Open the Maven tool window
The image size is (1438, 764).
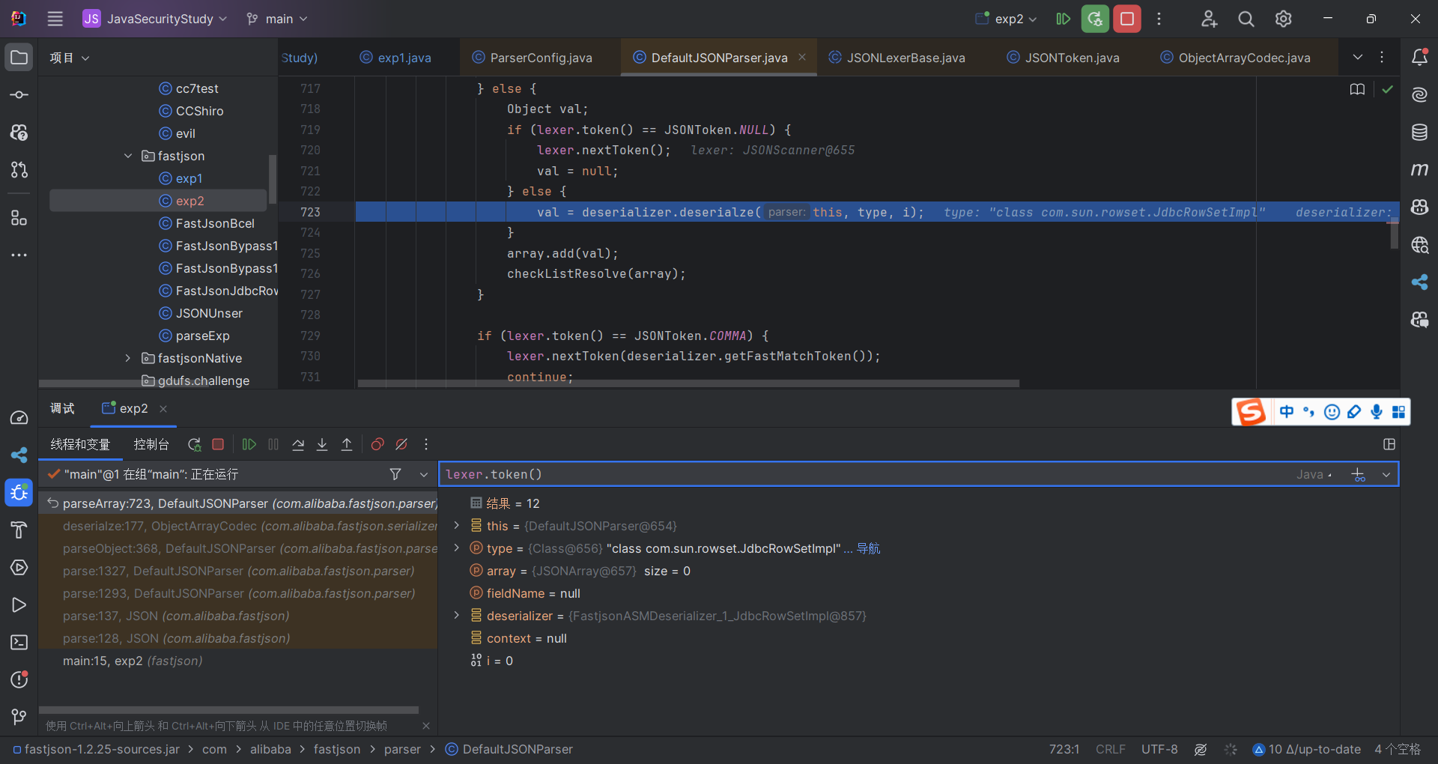pyautogui.click(x=1419, y=170)
